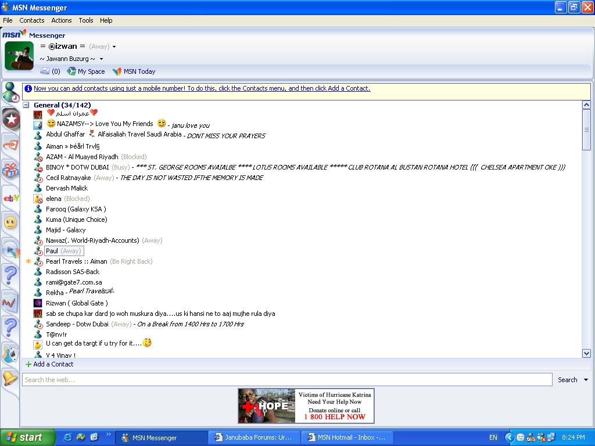This screenshot has height=446, width=595.
Task: Open the Help menu
Action: 106,20
